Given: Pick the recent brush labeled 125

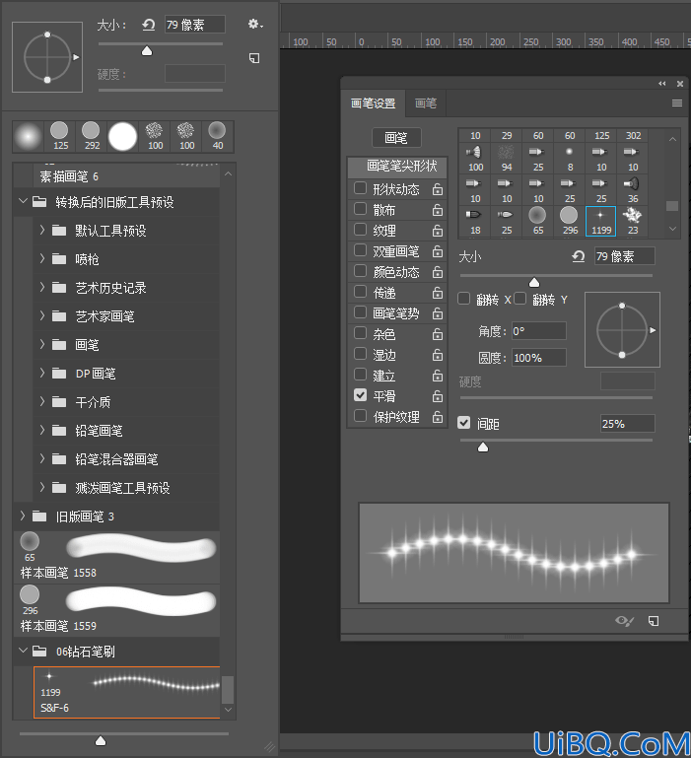Looking at the screenshot, I should tap(59, 136).
